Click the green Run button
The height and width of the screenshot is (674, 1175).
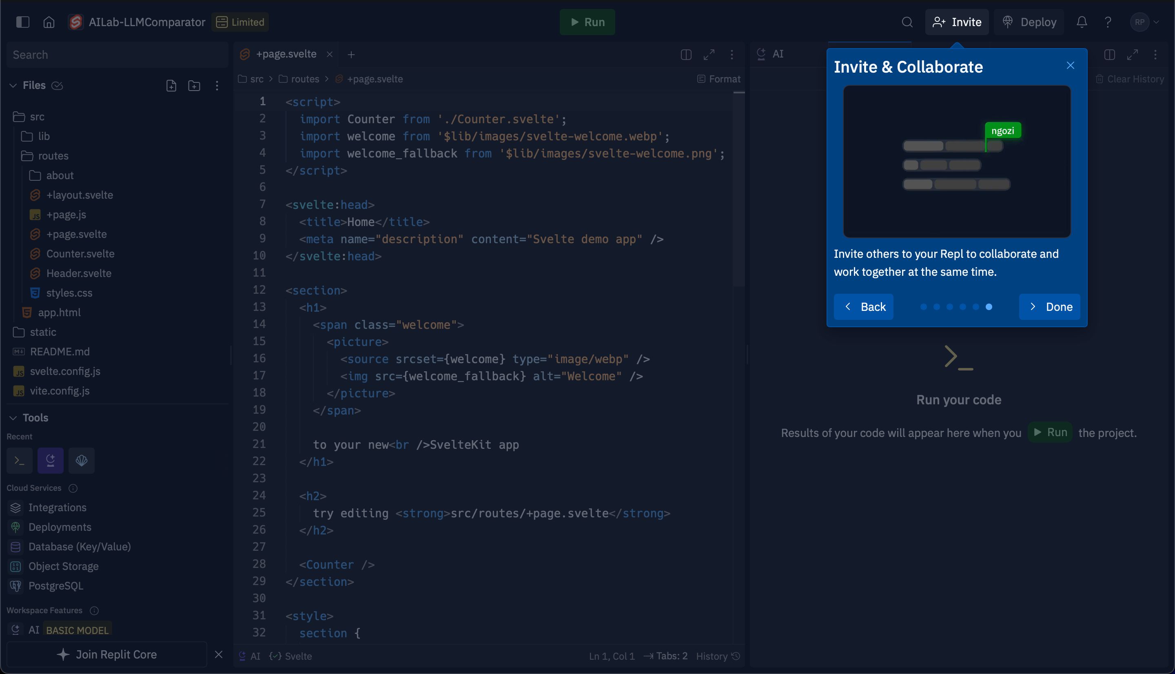[587, 22]
